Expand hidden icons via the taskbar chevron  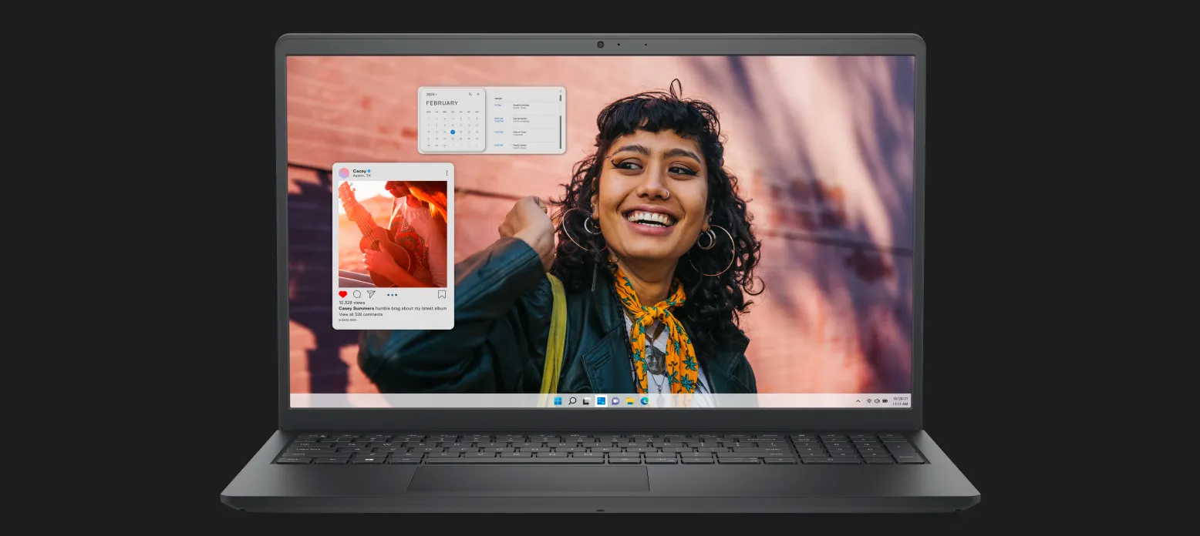coord(858,401)
